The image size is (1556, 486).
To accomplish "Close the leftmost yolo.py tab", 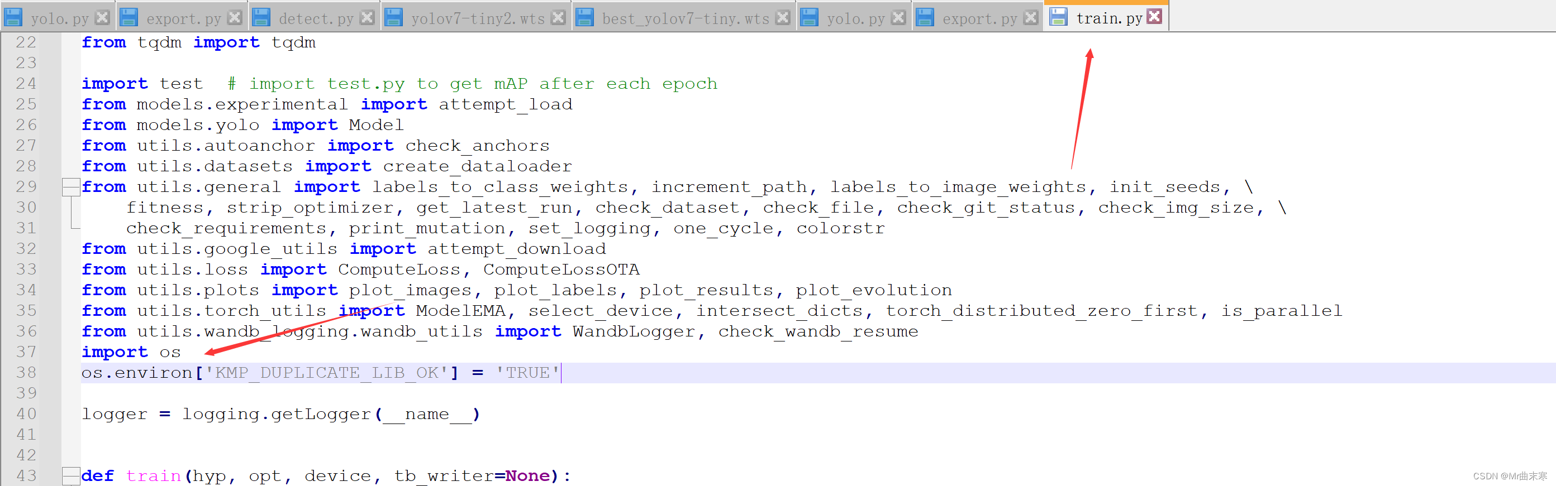I will (103, 17).
